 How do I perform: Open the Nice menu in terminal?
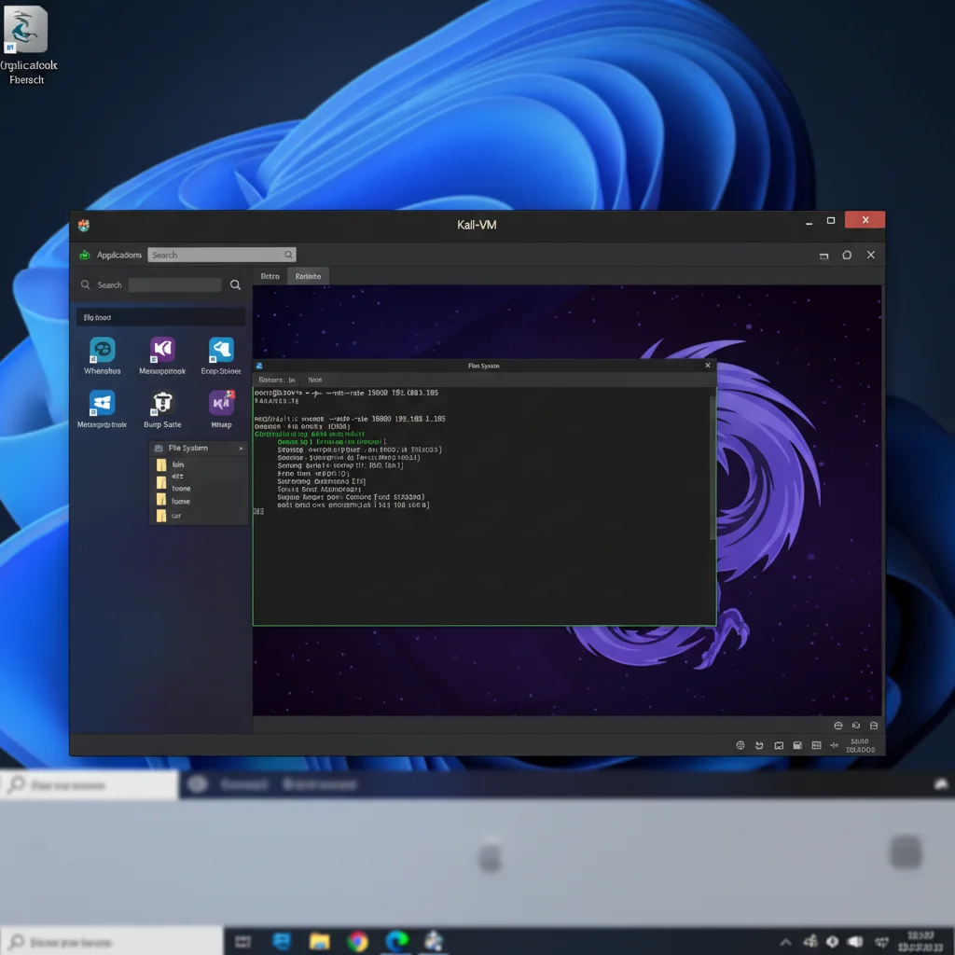pos(315,380)
